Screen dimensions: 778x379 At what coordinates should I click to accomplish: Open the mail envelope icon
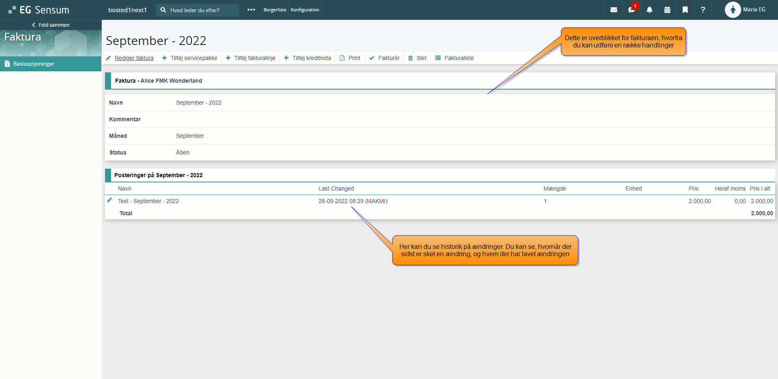[x=614, y=10]
